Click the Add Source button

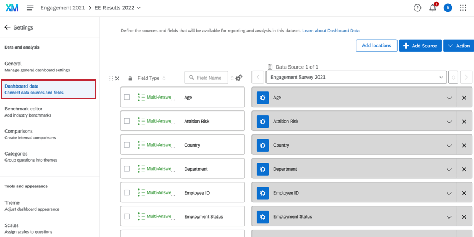tap(420, 46)
